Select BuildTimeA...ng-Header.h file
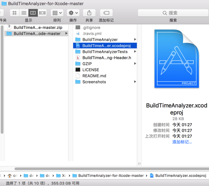 point(105,58)
